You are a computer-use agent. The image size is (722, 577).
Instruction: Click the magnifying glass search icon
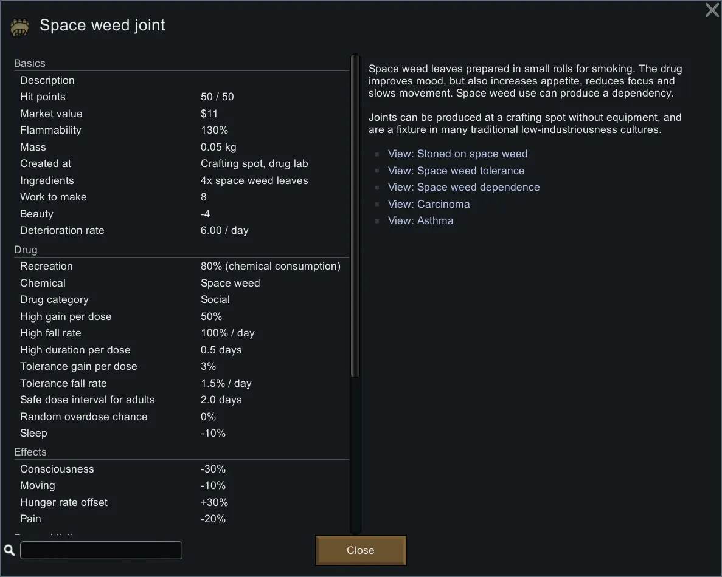click(x=10, y=550)
